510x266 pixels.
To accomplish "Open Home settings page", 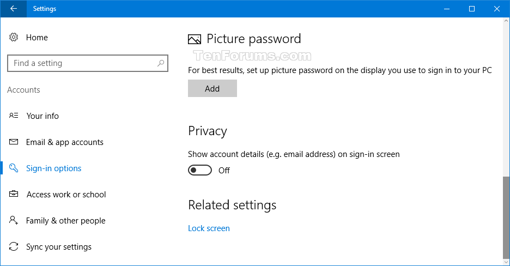I will coord(37,38).
